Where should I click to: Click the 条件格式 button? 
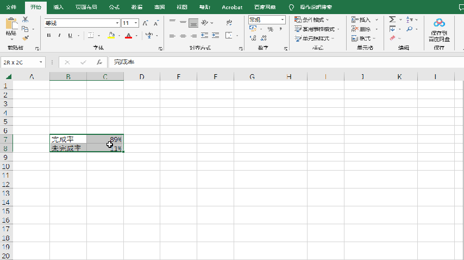click(x=312, y=19)
